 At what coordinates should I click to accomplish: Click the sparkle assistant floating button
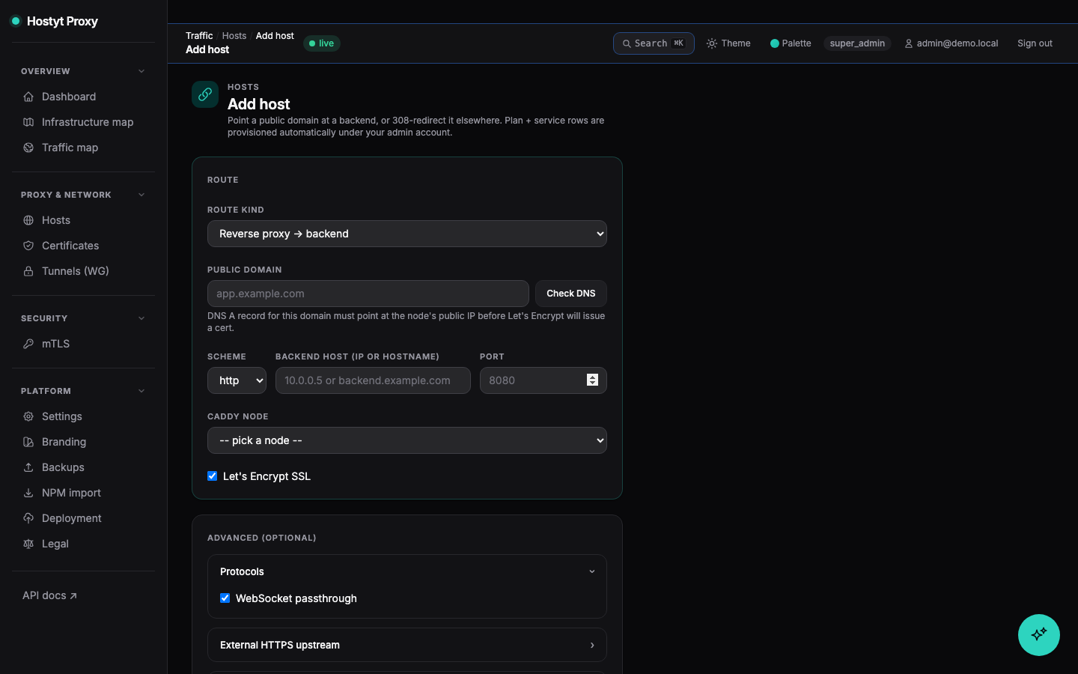coord(1039,635)
